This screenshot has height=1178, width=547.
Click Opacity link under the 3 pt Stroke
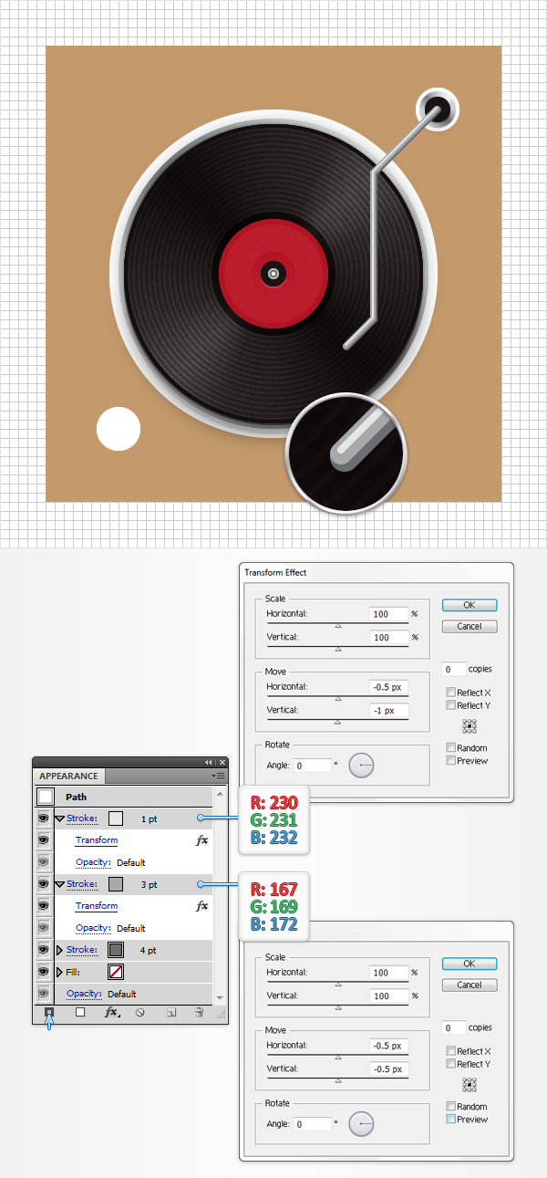[94, 928]
